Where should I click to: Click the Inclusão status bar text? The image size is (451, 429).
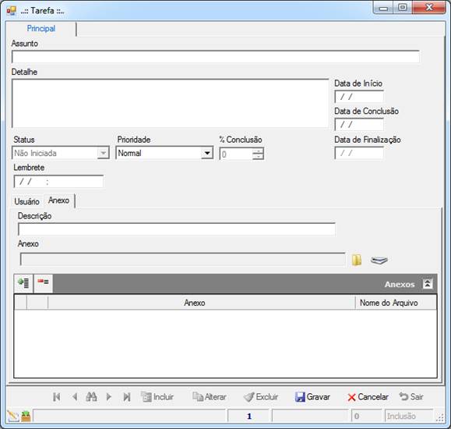401,416
